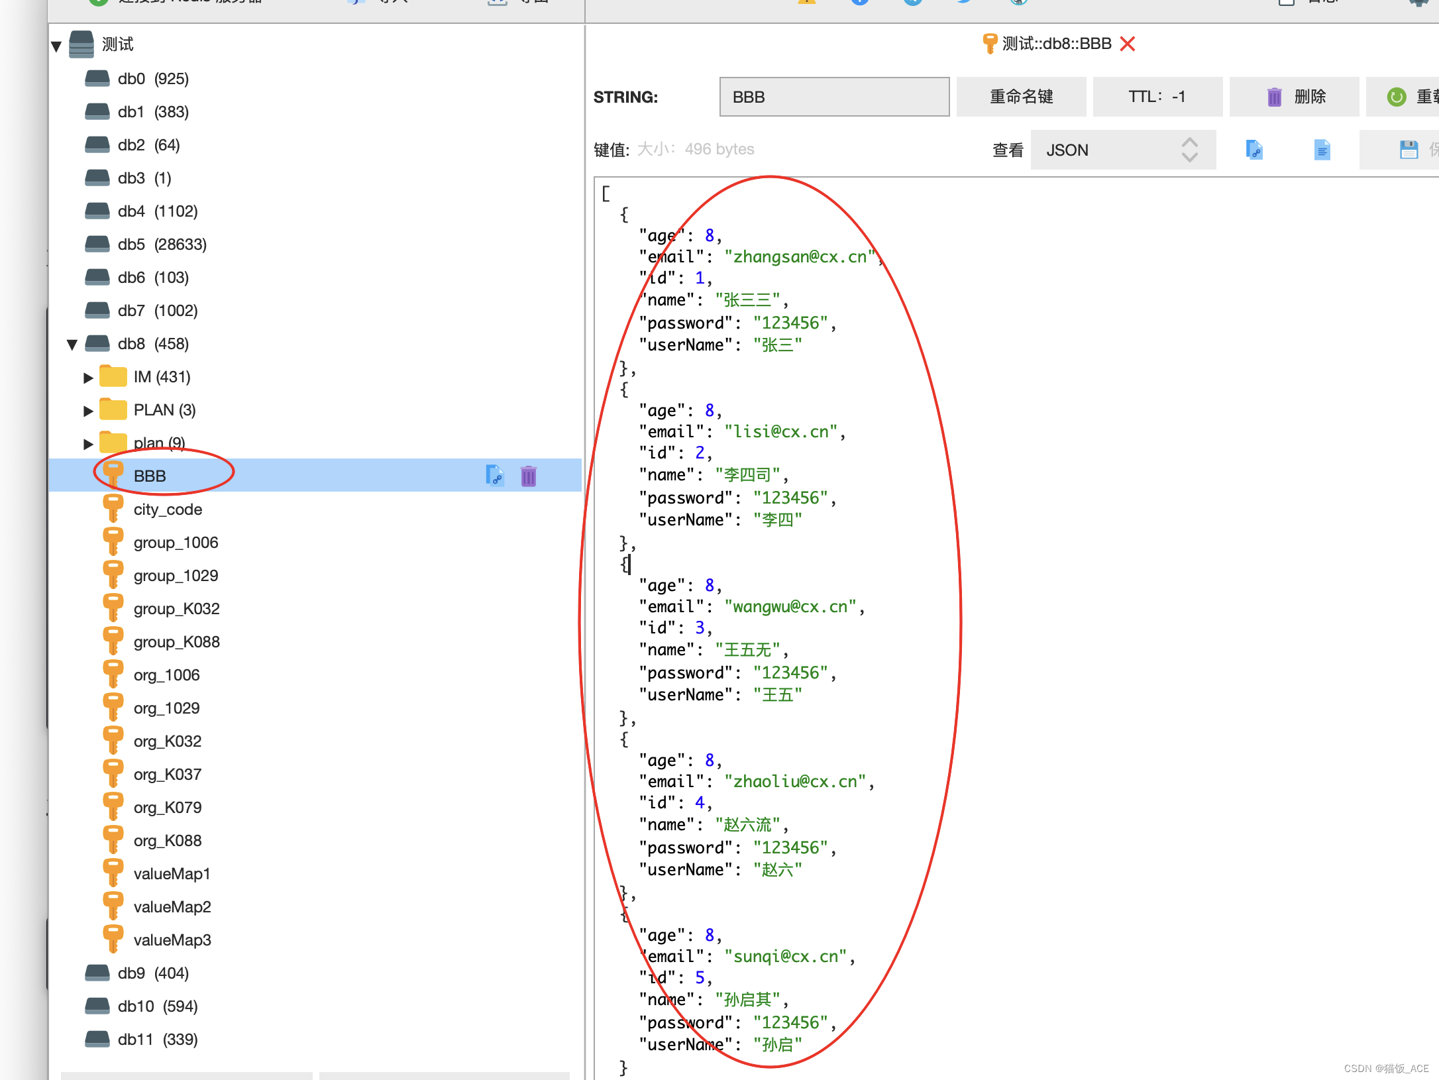
Task: Click the purple trash icon on 删除 button
Action: point(1274,97)
